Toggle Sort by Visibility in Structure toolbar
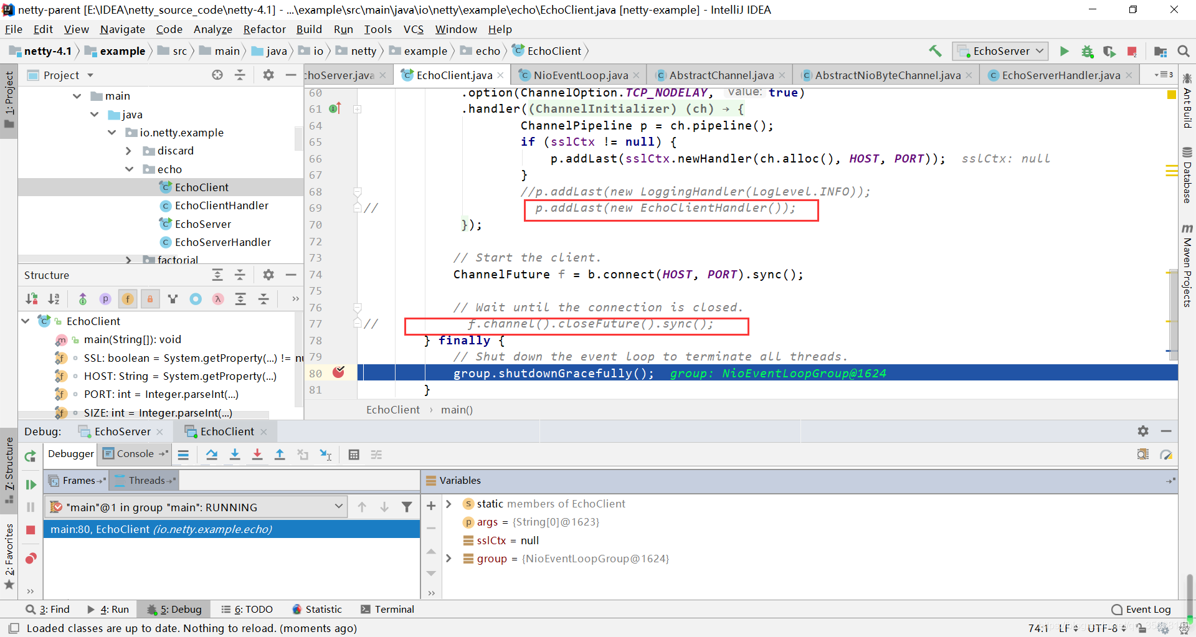 point(32,299)
